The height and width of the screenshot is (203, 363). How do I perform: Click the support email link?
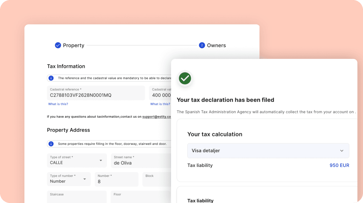tap(156, 117)
